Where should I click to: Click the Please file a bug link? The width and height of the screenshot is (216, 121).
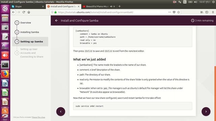[38, 117]
